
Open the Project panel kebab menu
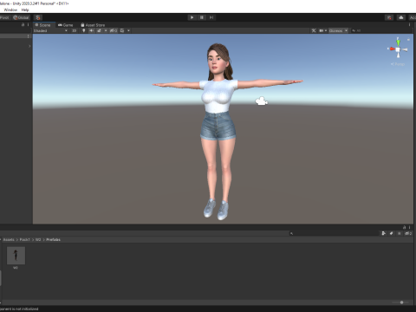[x=409, y=227]
